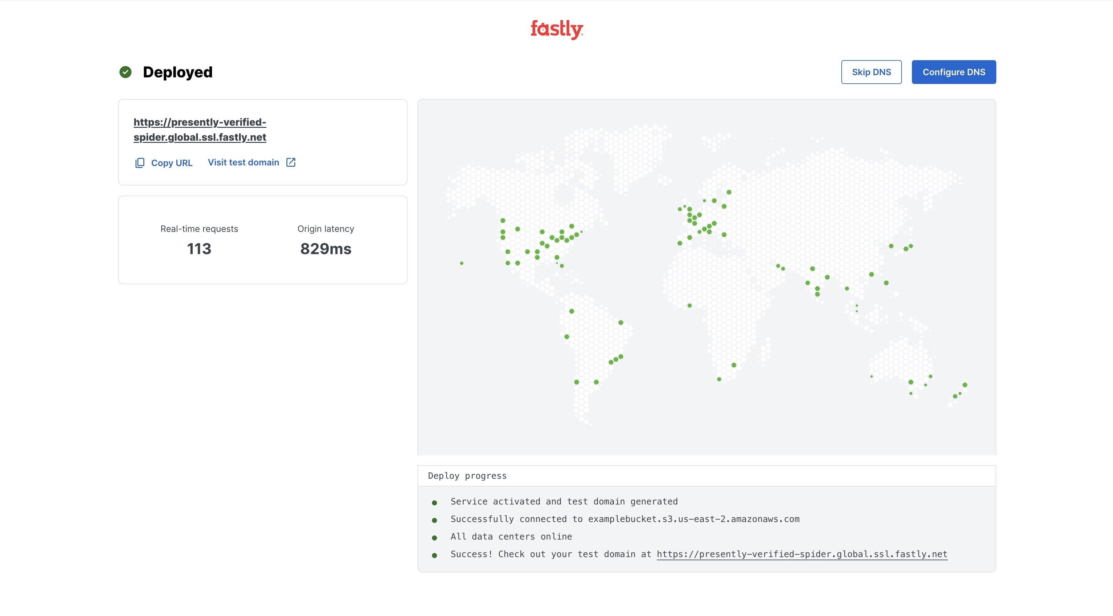Click the examplebucket S3 connection log line
This screenshot has height=616, width=1113.
coord(625,519)
